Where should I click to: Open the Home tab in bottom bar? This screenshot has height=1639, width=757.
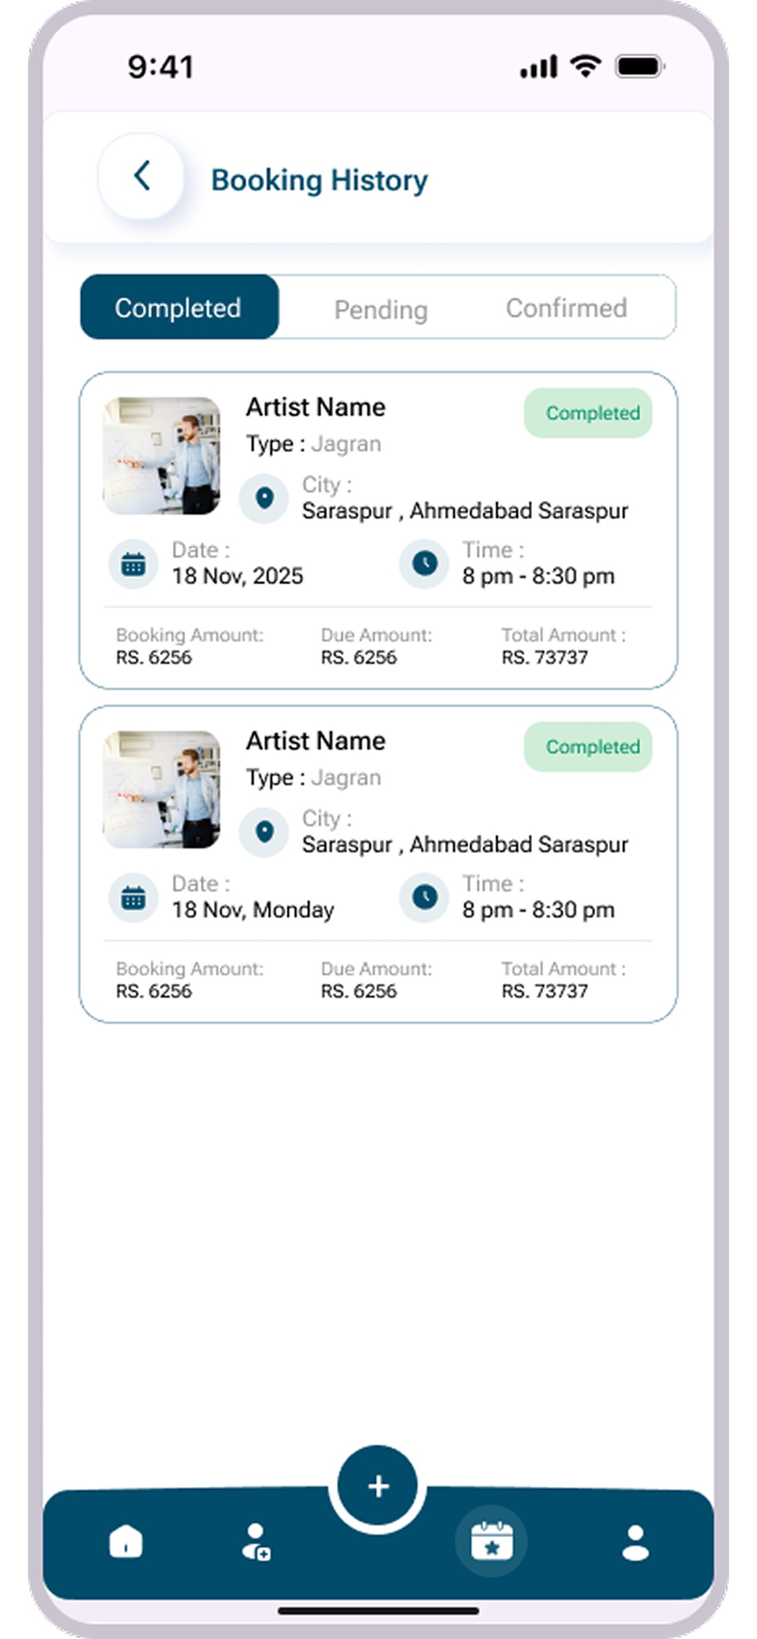(x=126, y=1541)
